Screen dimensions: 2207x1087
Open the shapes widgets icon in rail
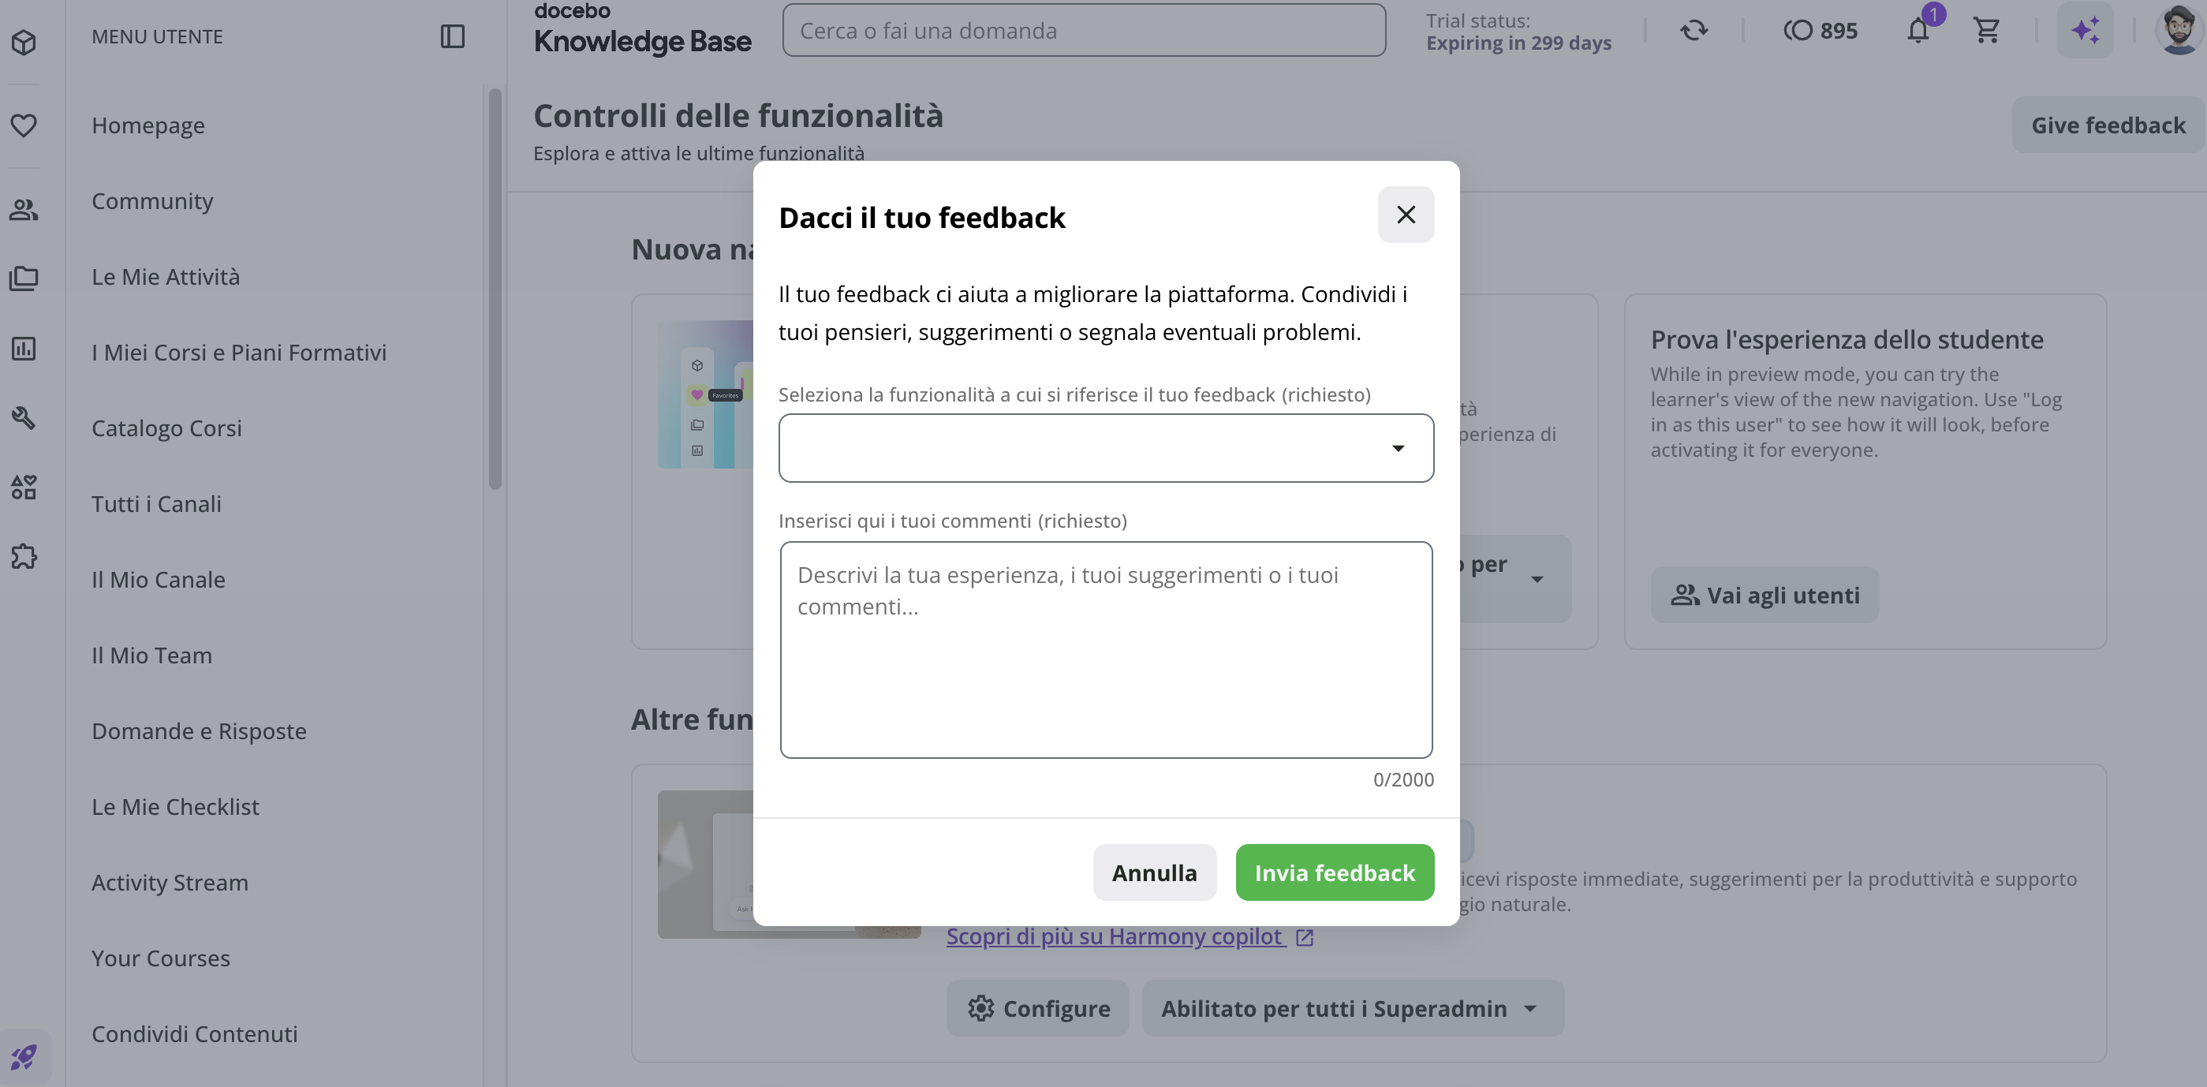pos(24,487)
